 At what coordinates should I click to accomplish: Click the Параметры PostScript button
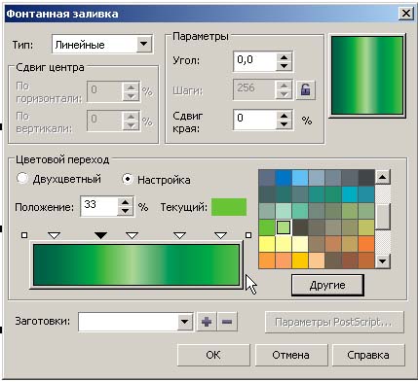(334, 322)
